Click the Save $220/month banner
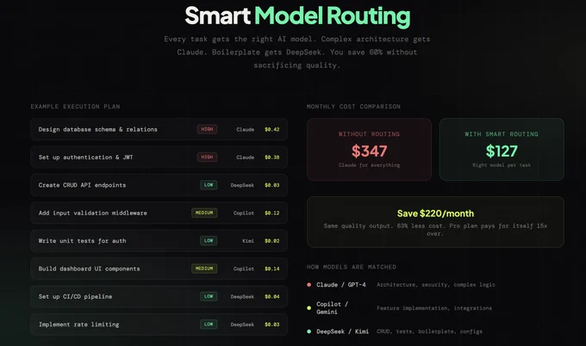 (x=435, y=222)
